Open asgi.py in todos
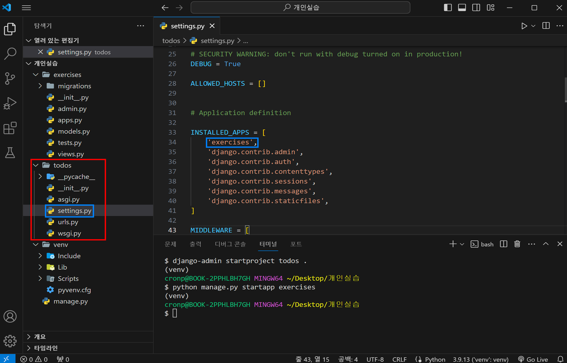Viewport: 567px width, 363px height. point(88,199)
